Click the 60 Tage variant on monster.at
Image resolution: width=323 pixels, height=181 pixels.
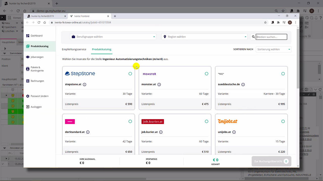pos(204,94)
